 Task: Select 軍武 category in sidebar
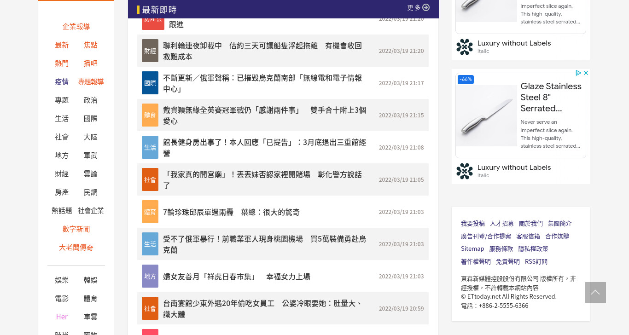[x=90, y=156]
